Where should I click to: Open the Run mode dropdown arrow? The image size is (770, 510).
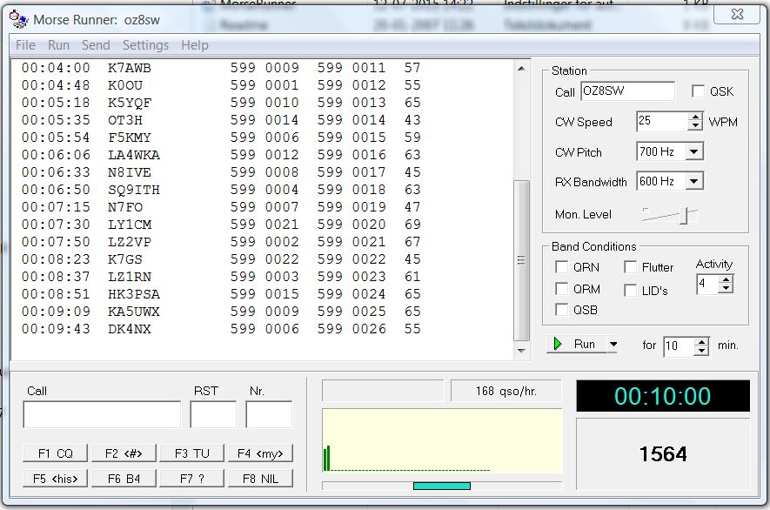pos(613,345)
